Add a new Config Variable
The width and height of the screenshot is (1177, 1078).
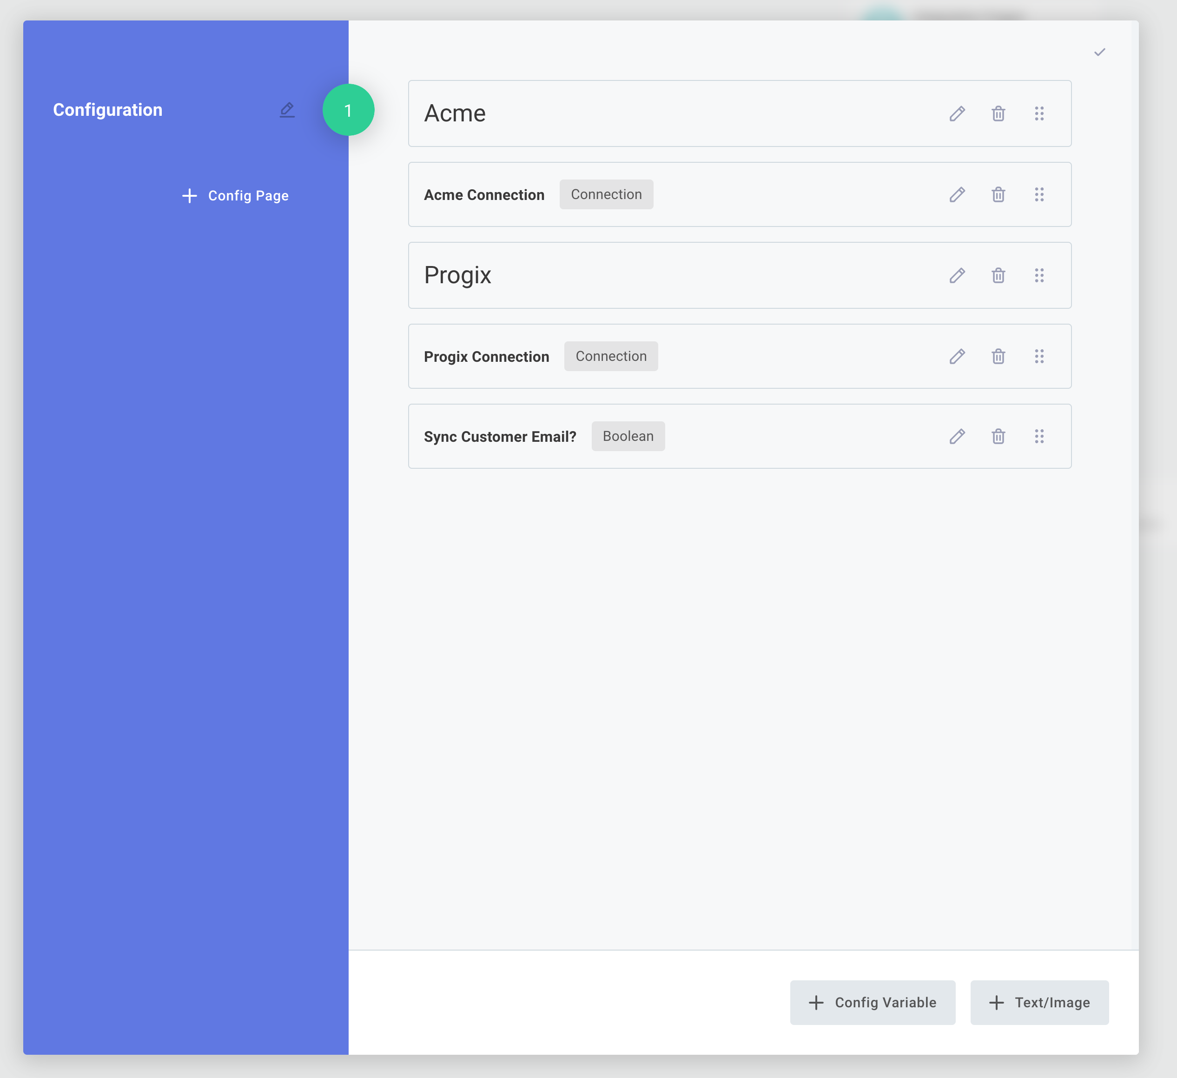click(872, 1002)
